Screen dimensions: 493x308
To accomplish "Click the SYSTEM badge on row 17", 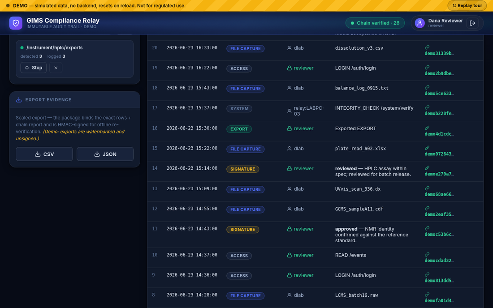I will pos(239,109).
